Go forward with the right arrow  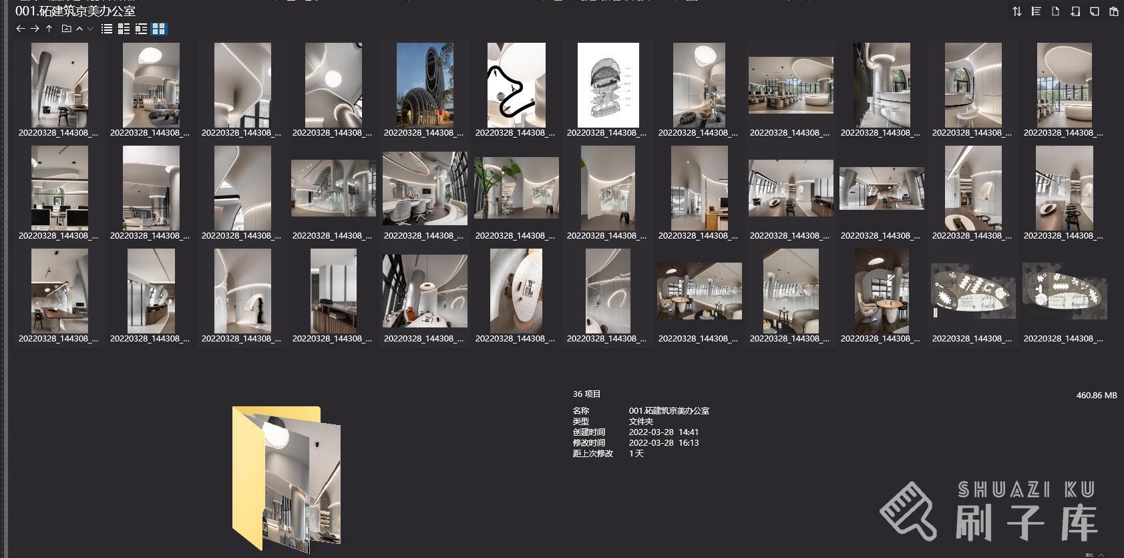[x=35, y=29]
